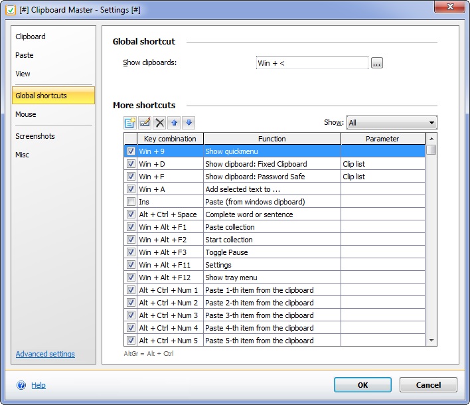Select Paste 3-th item from the clipboard

275,315
